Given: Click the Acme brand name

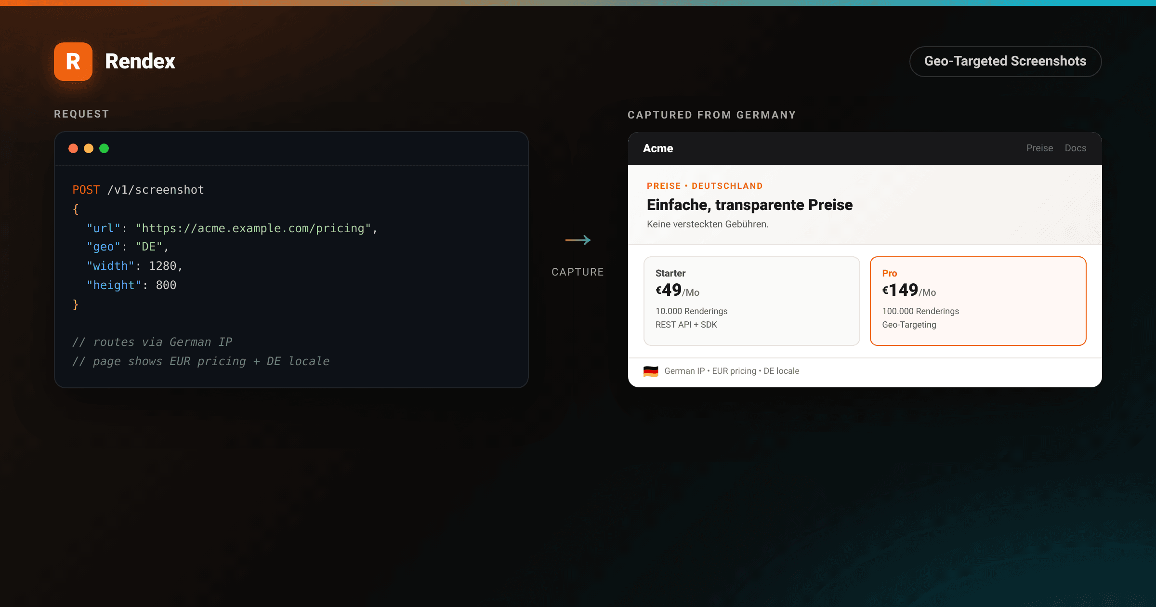Looking at the screenshot, I should point(658,148).
